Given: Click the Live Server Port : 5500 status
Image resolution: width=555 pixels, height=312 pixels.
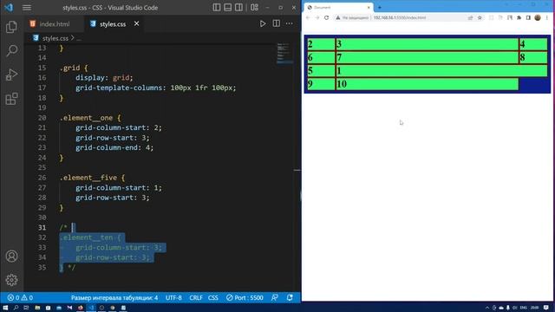Looking at the screenshot, I should click(x=245, y=298).
